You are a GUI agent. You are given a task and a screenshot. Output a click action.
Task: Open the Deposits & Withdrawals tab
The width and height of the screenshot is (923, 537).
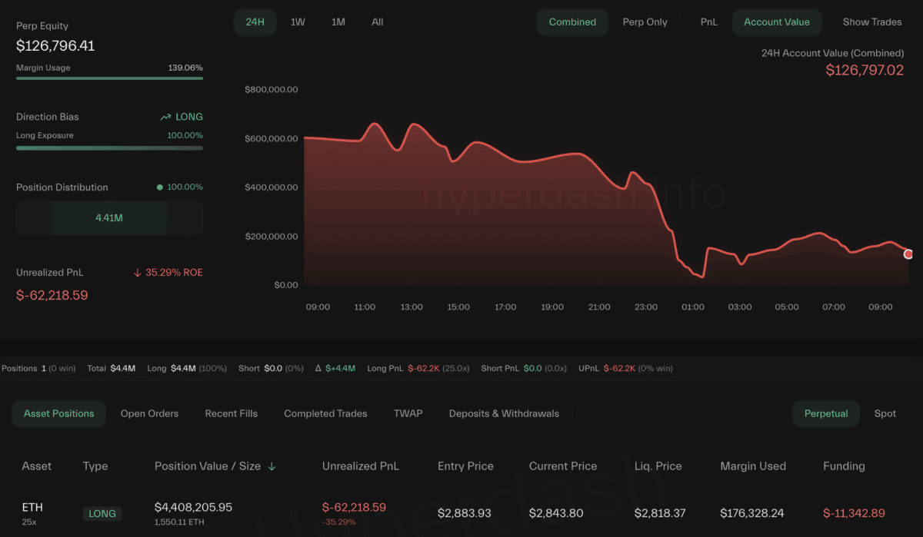(504, 413)
